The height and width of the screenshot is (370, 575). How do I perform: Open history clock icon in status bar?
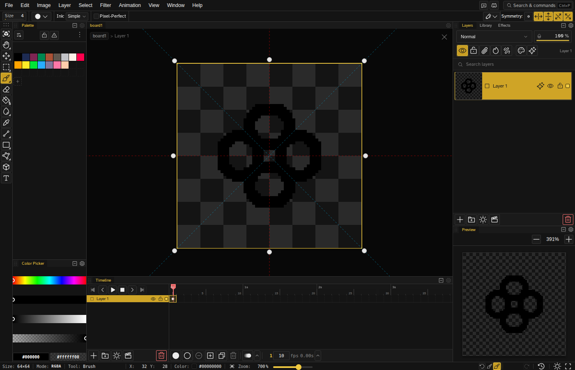click(x=541, y=366)
